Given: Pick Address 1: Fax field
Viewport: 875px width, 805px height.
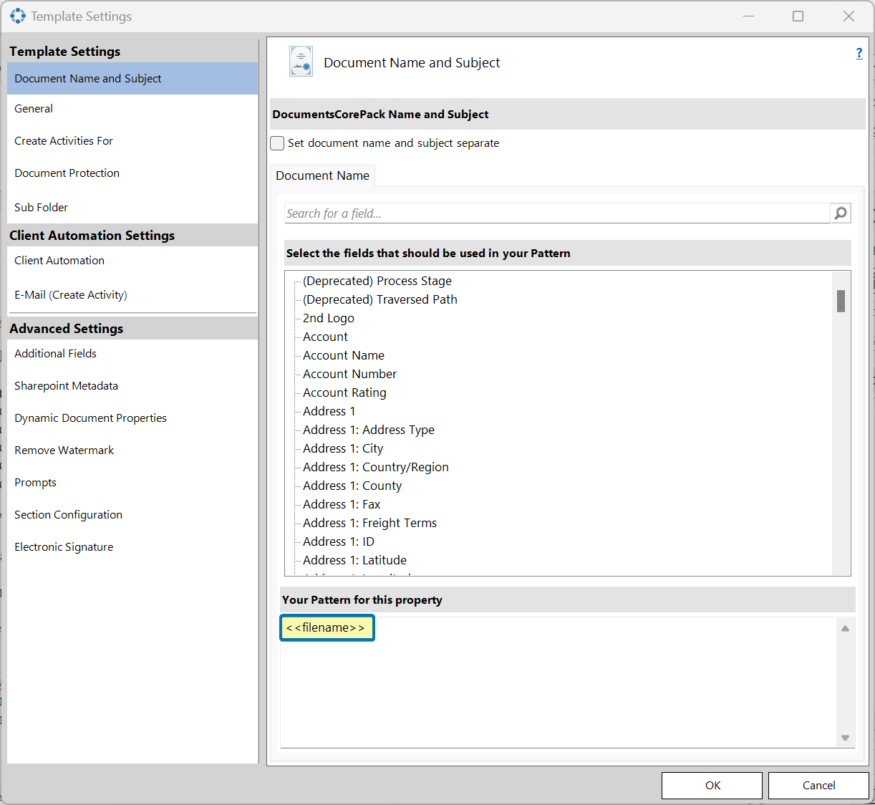Looking at the screenshot, I should (342, 504).
